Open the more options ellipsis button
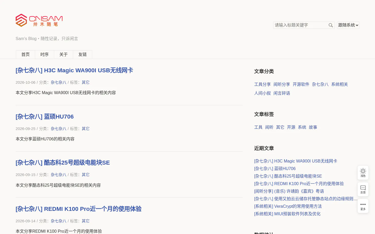 coord(363,206)
